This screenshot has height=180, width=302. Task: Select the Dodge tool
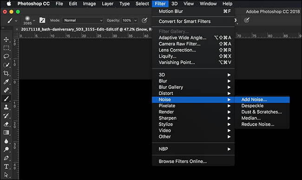point(6,149)
